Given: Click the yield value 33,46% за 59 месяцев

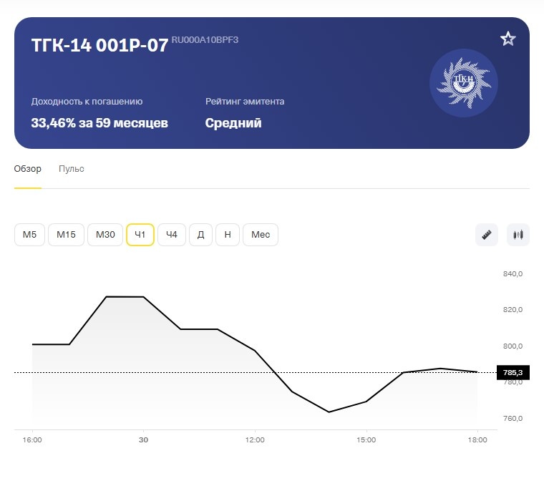Looking at the screenshot, I should pos(99,123).
